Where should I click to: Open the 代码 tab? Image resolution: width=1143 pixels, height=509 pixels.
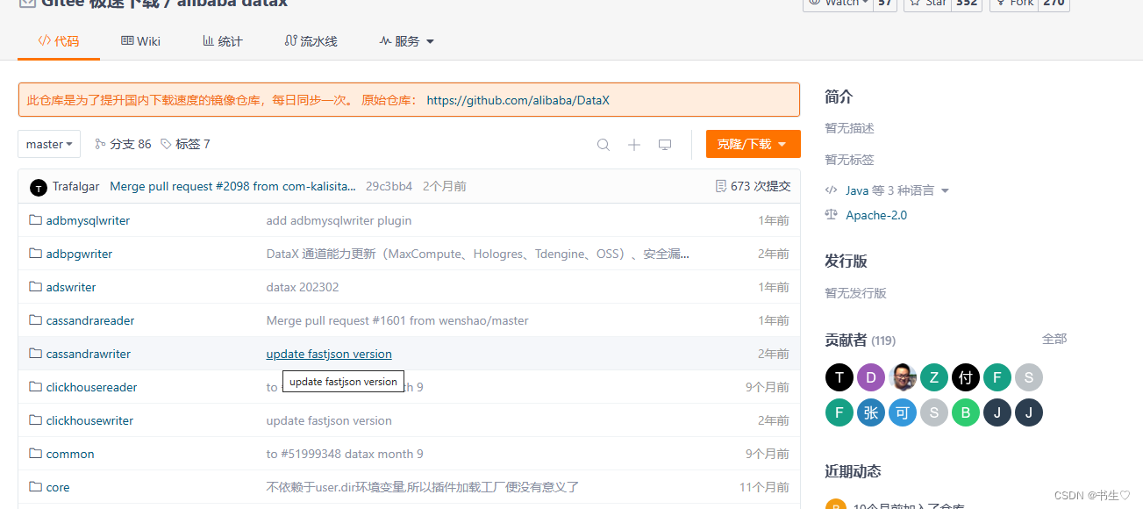tap(59, 41)
